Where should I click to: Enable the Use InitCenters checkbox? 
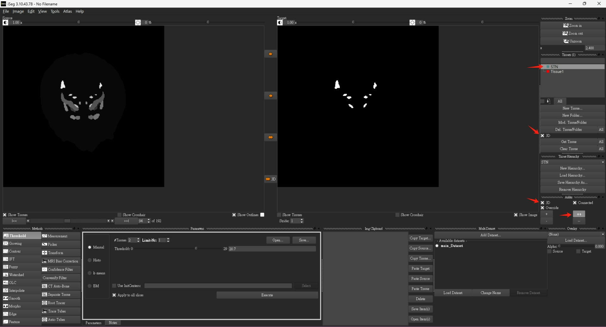(x=114, y=286)
